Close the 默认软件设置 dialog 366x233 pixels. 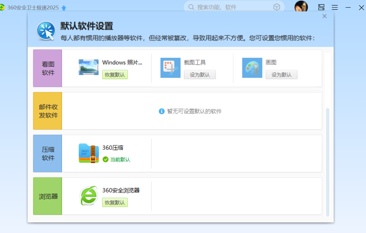pos(324,16)
